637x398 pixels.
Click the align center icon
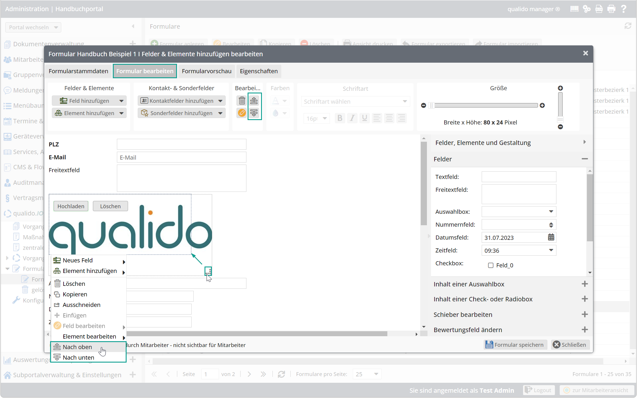tap(389, 118)
